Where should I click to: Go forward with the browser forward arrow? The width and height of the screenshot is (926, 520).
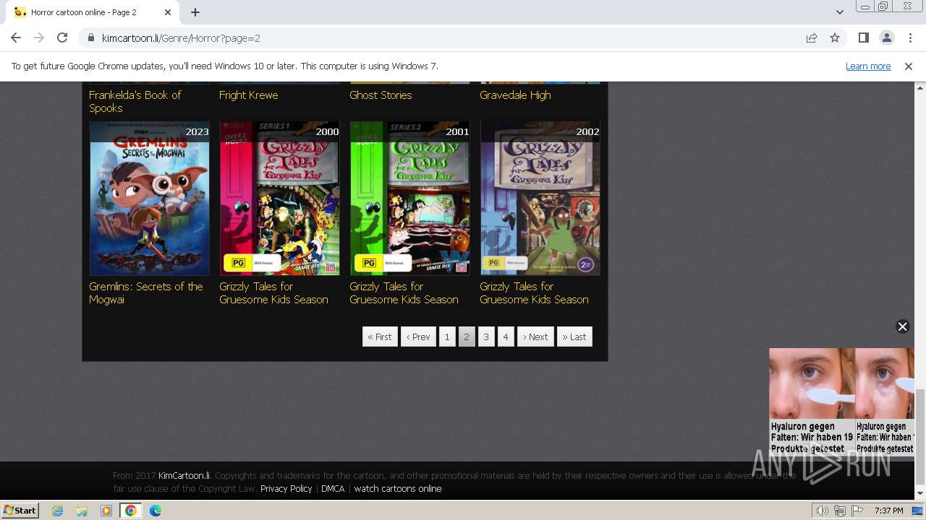(39, 38)
